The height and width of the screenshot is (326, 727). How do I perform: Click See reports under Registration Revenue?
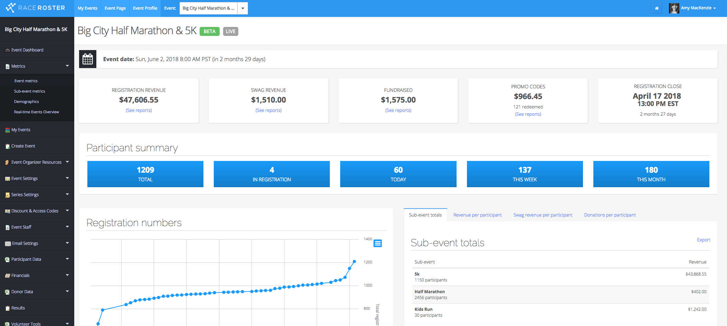138,111
